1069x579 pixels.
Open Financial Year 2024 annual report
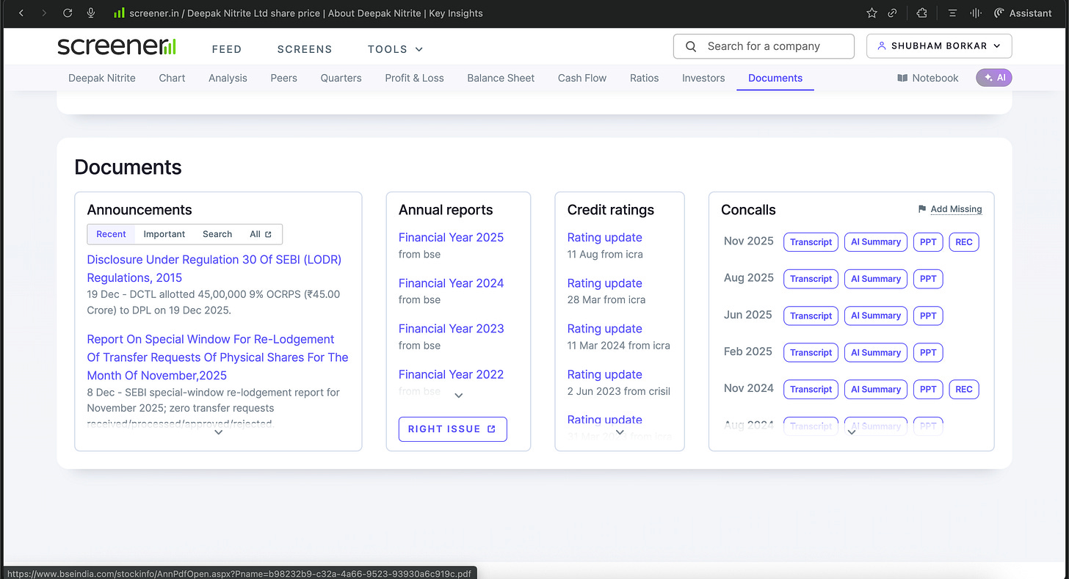(451, 283)
